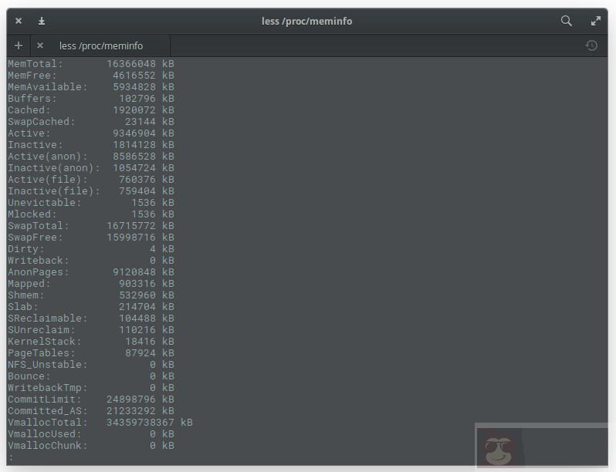Image resolution: width=616 pixels, height=472 pixels.
Task: Click the Inactive(file) 759404 kB line
Action: pyautogui.click(x=91, y=191)
